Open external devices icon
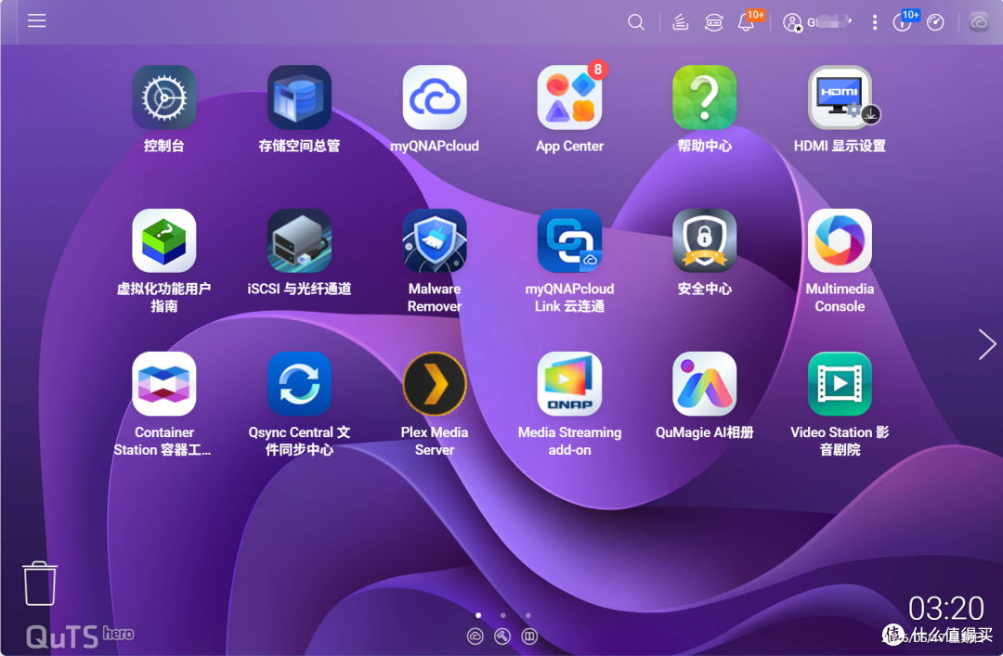 point(714,22)
